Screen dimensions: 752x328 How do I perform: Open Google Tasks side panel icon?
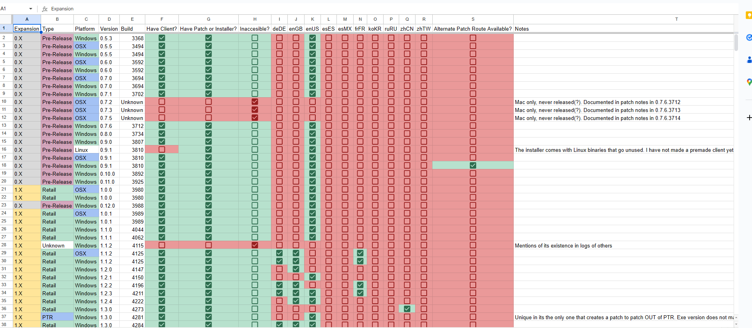[x=749, y=37]
